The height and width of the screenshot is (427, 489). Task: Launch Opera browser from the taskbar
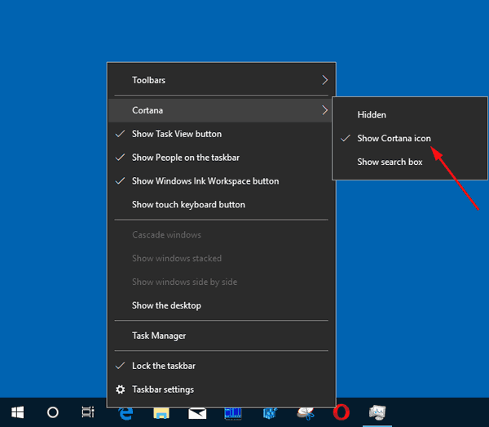[x=341, y=412]
